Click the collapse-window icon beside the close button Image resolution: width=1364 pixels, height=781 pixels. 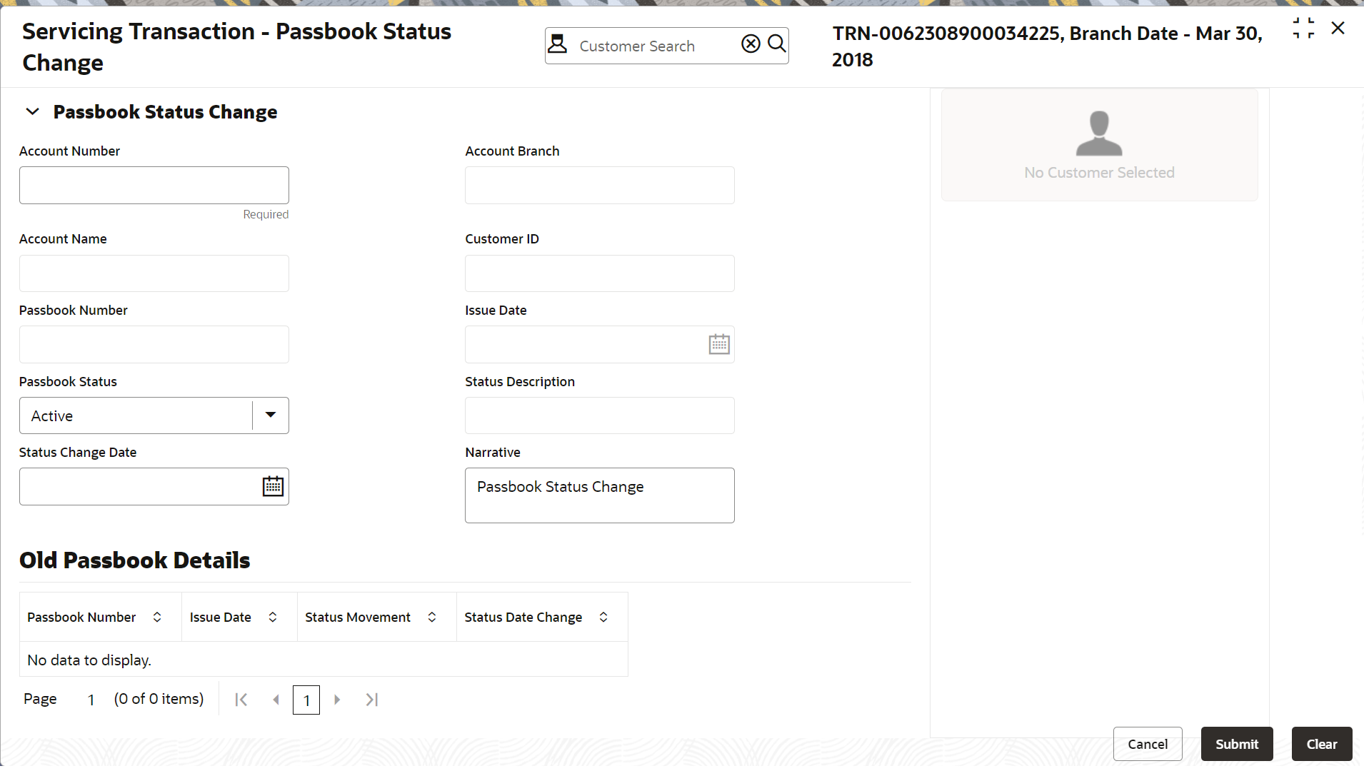1303,29
